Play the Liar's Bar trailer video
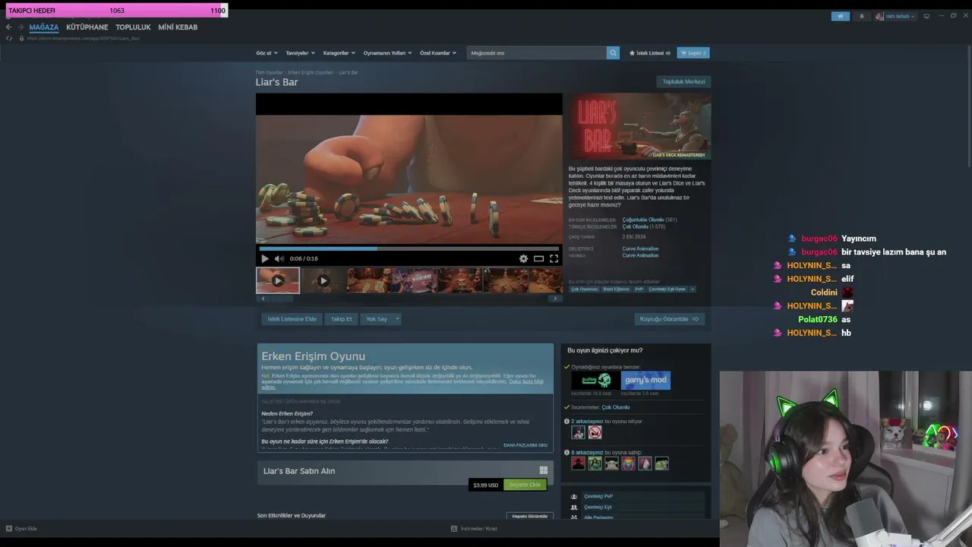This screenshot has width=972, height=547. click(x=264, y=258)
